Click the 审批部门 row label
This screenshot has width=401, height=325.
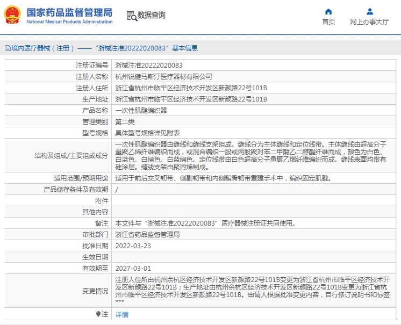click(x=95, y=235)
